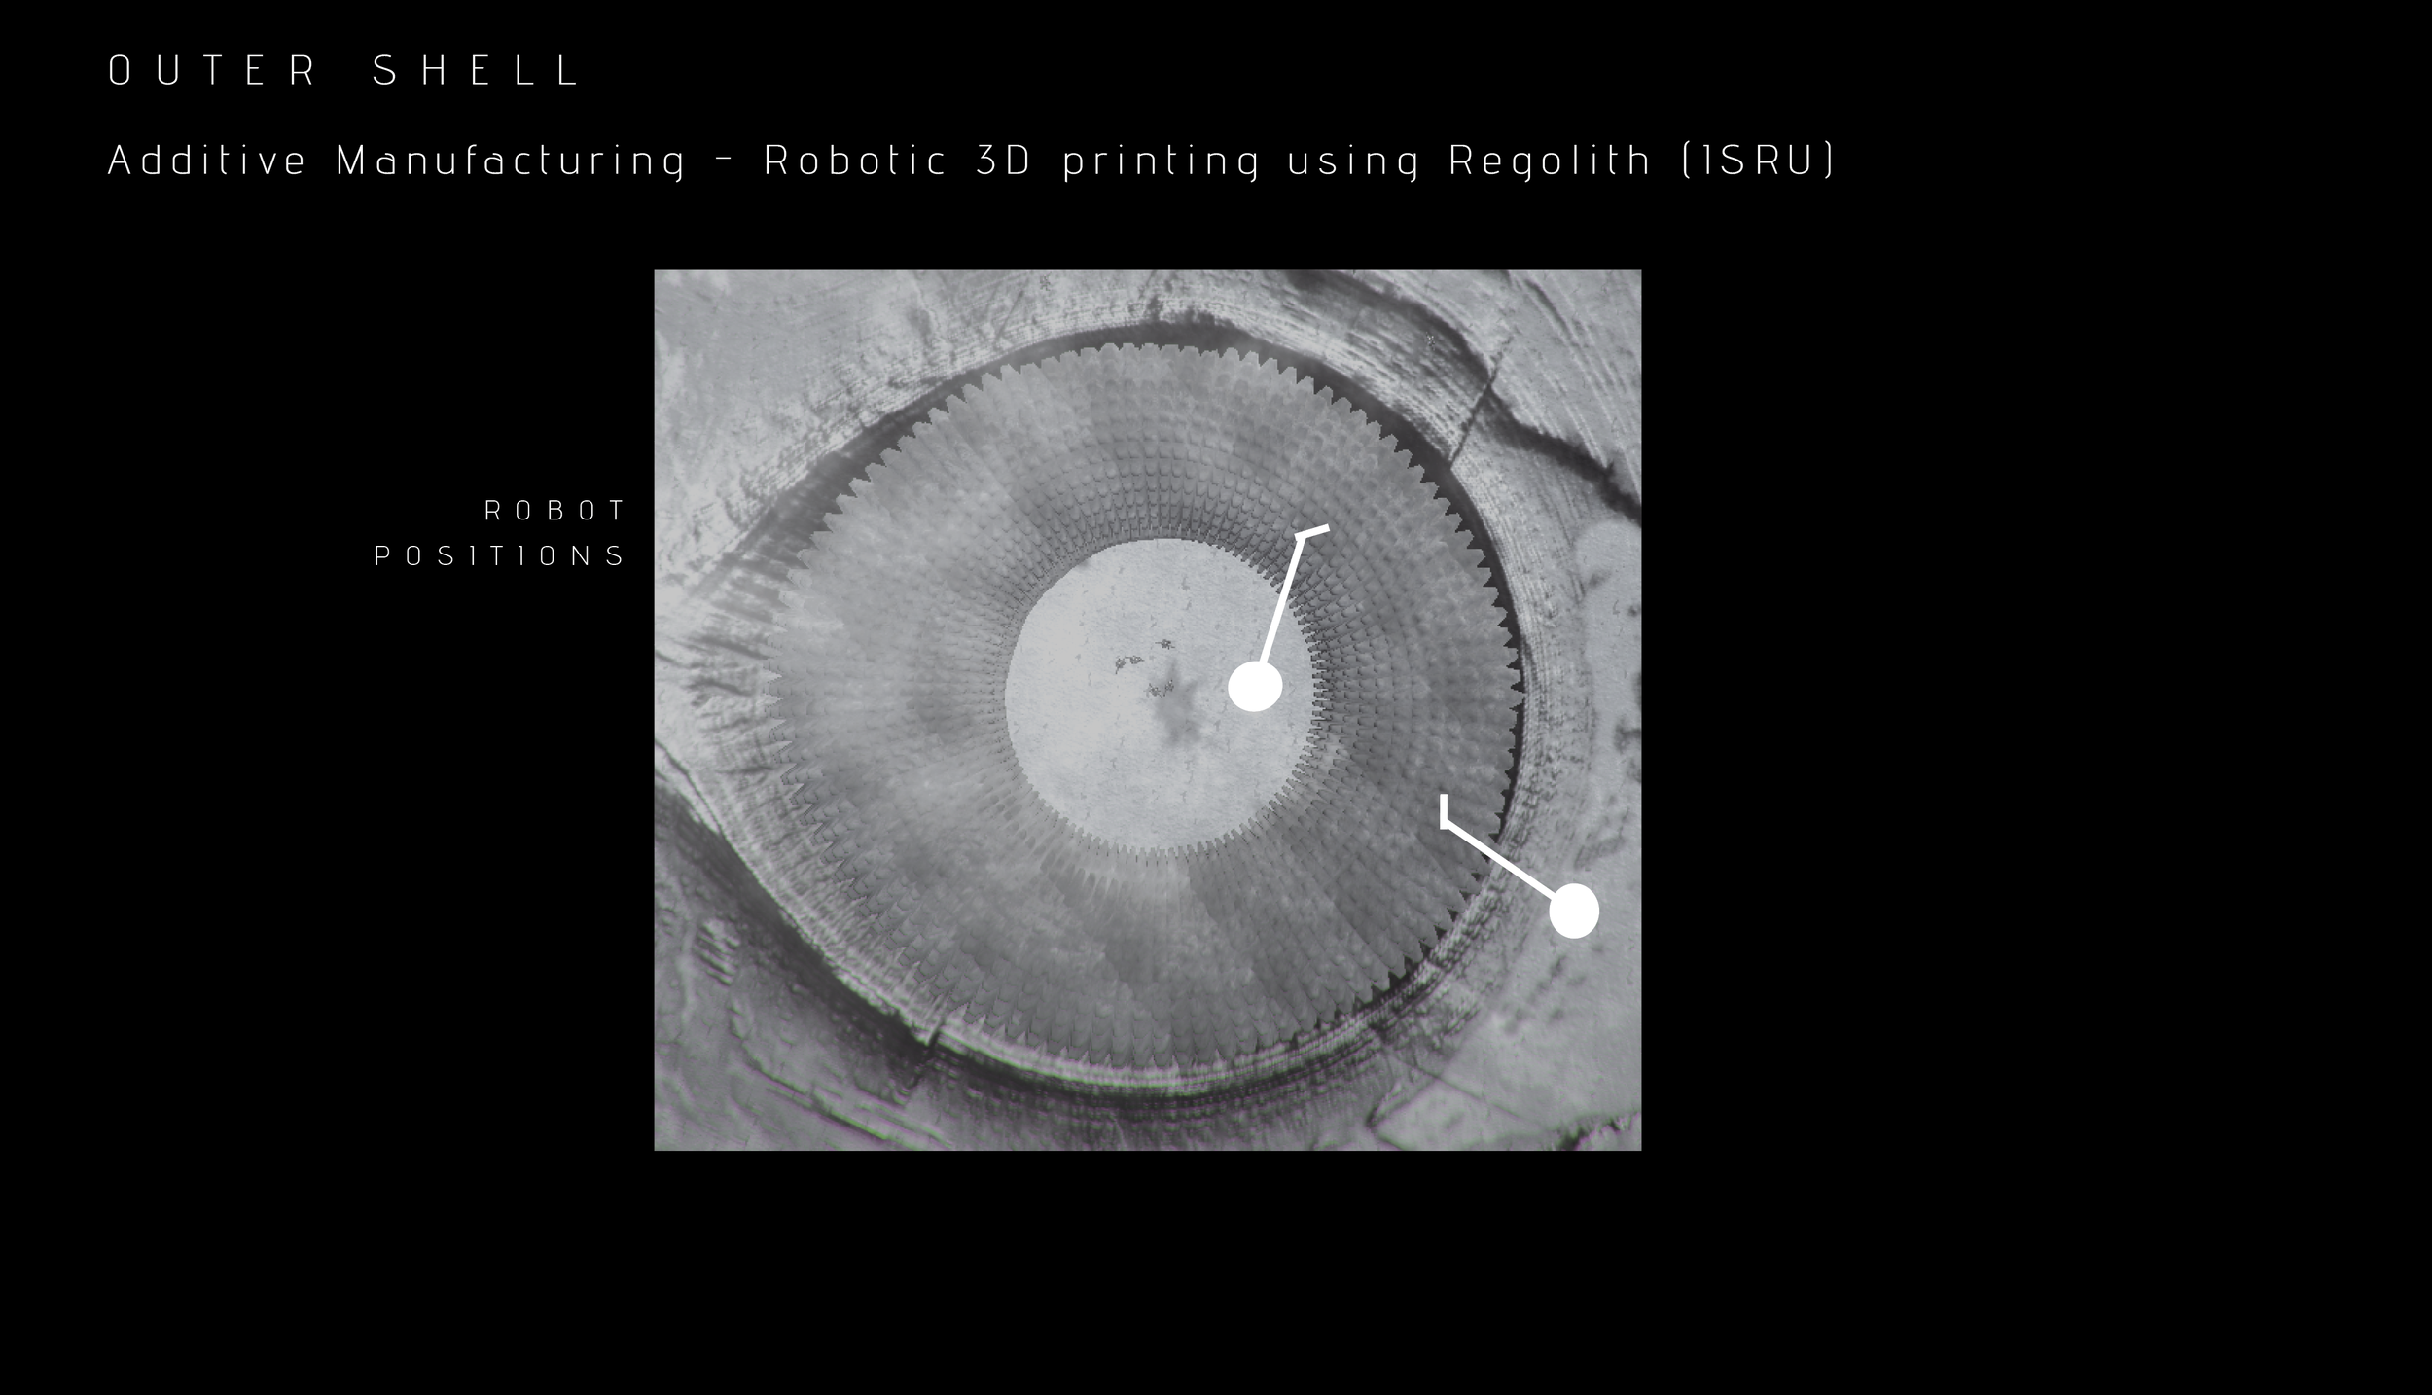Click the ROBOT label text
This screenshot has width=2432, height=1395.
click(555, 510)
